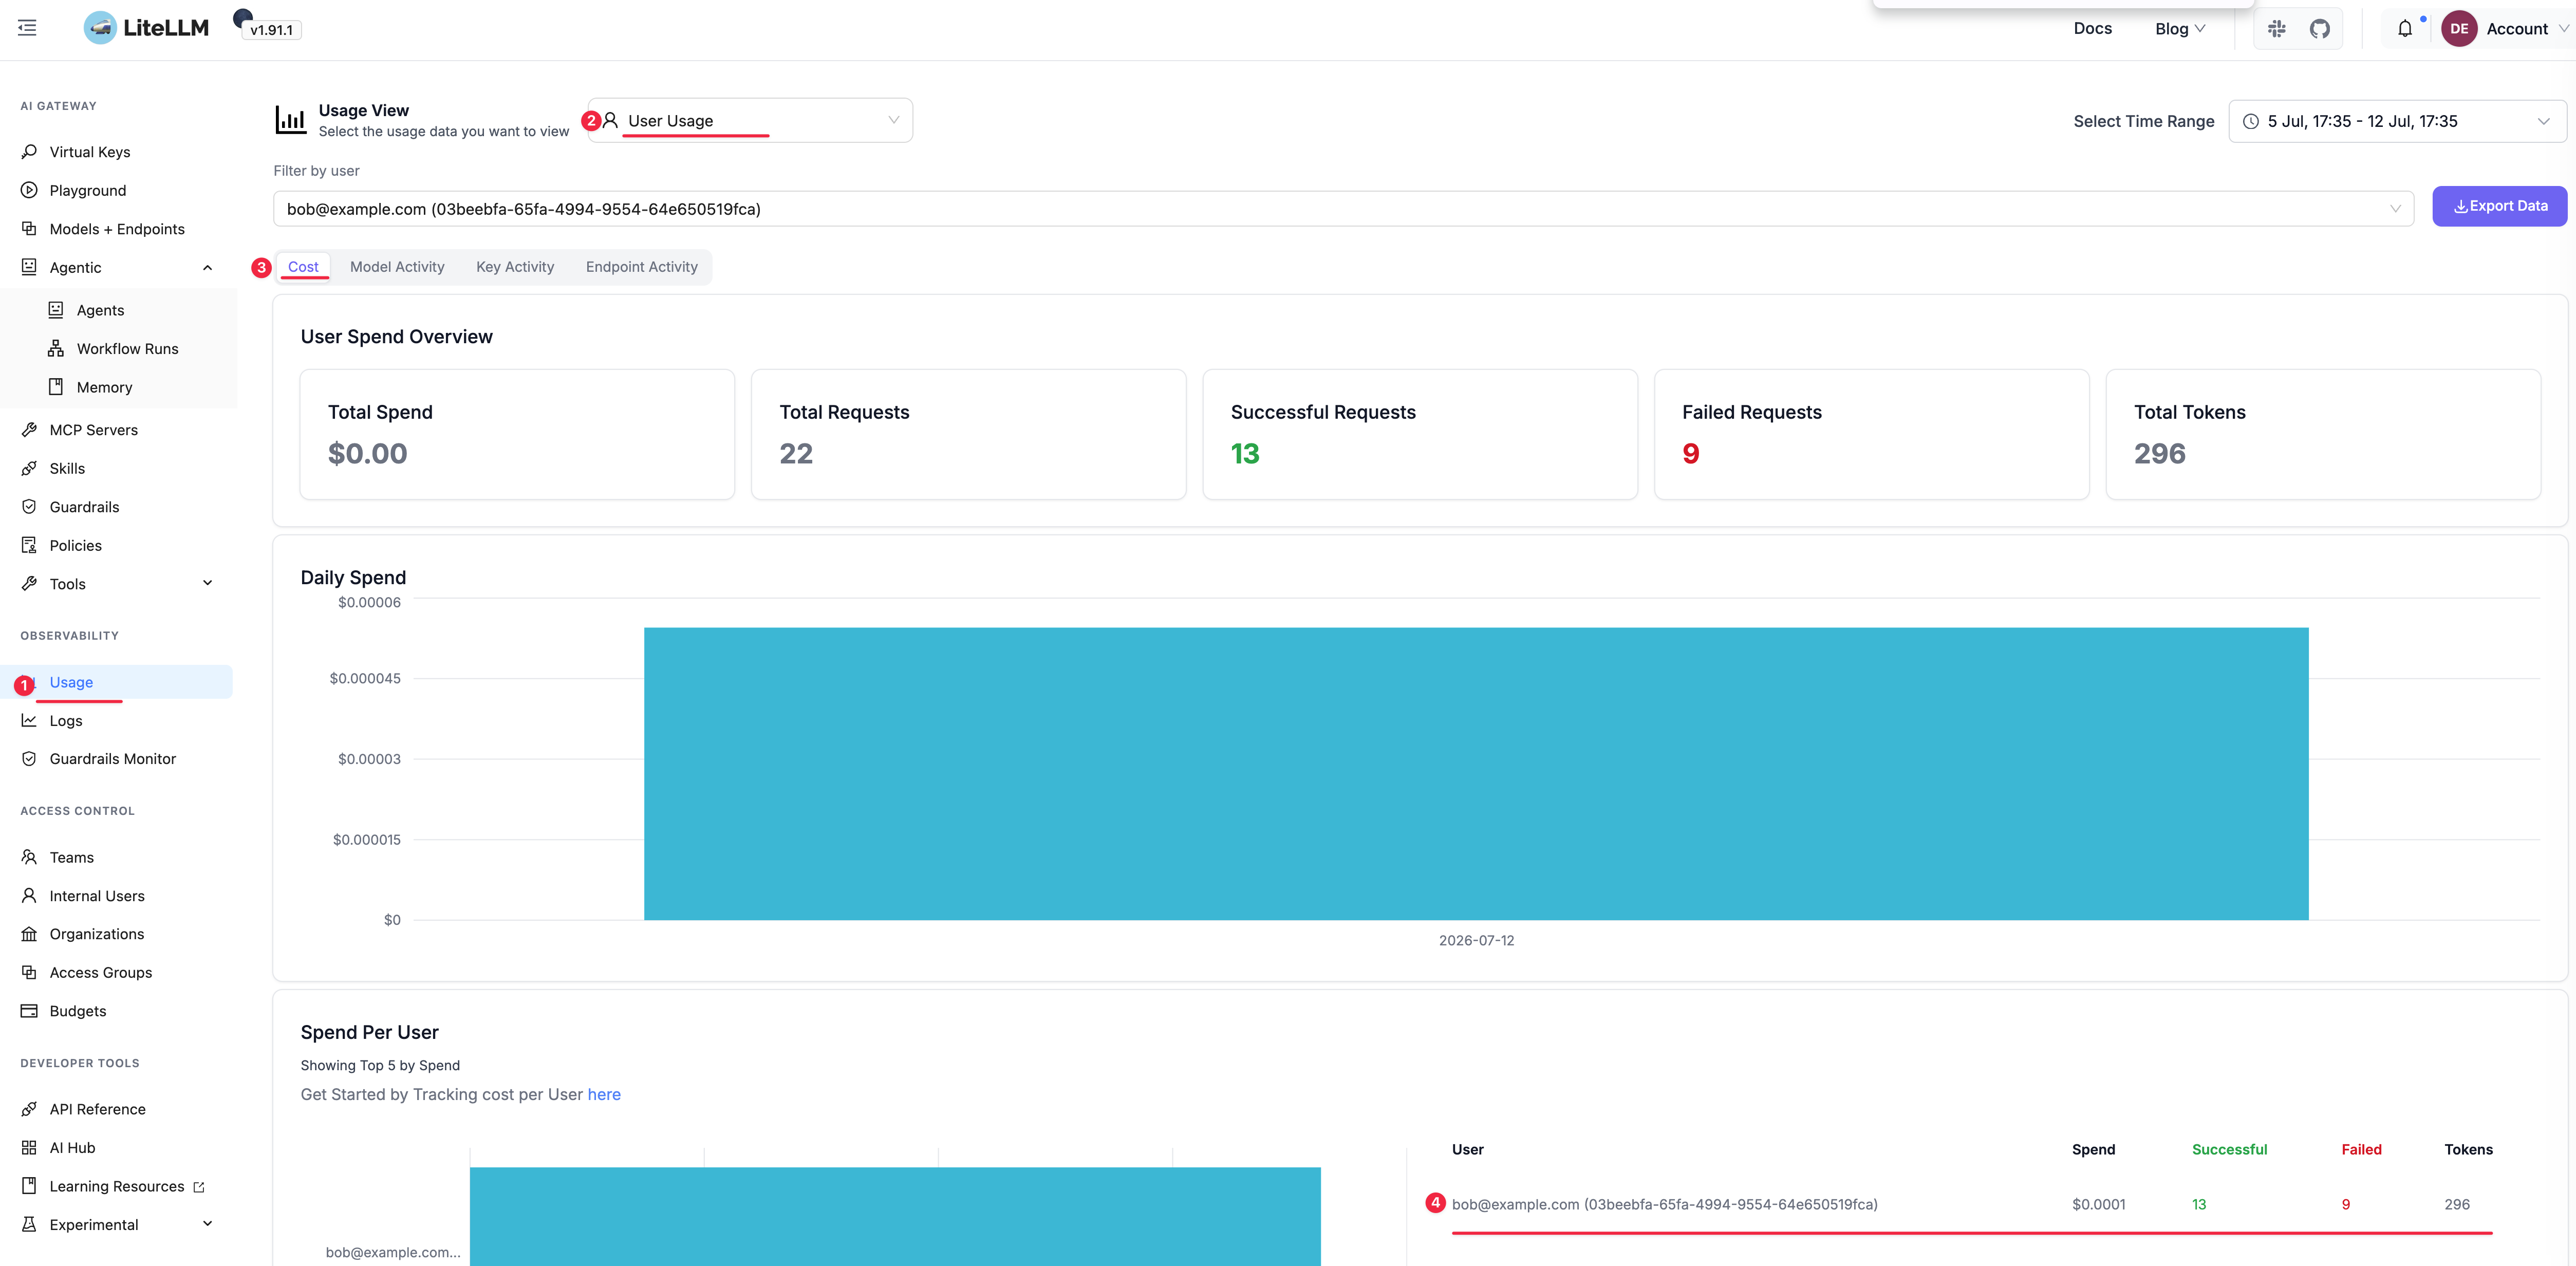Click the Total Requests 22 value
The height and width of the screenshot is (1266, 2576).
click(x=796, y=454)
